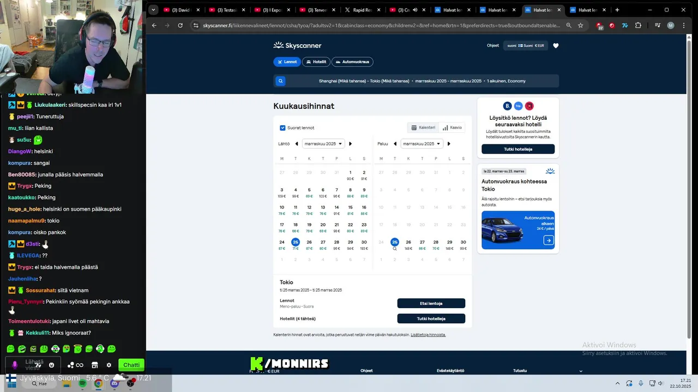Screen dimensions: 698x392
Task: Go to previous return month arrow
Action: point(395,144)
